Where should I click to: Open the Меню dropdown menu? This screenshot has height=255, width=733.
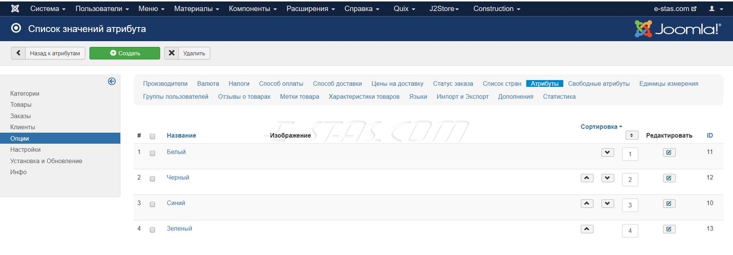tap(152, 9)
